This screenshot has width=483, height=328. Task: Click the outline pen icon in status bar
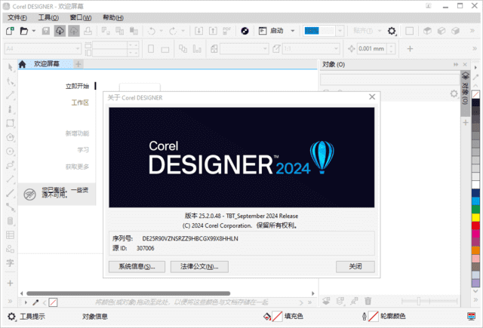click(x=365, y=316)
